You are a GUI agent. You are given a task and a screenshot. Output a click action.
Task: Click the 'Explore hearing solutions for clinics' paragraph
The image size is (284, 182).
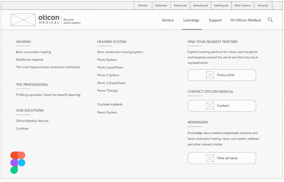pyautogui.click(x=223, y=57)
